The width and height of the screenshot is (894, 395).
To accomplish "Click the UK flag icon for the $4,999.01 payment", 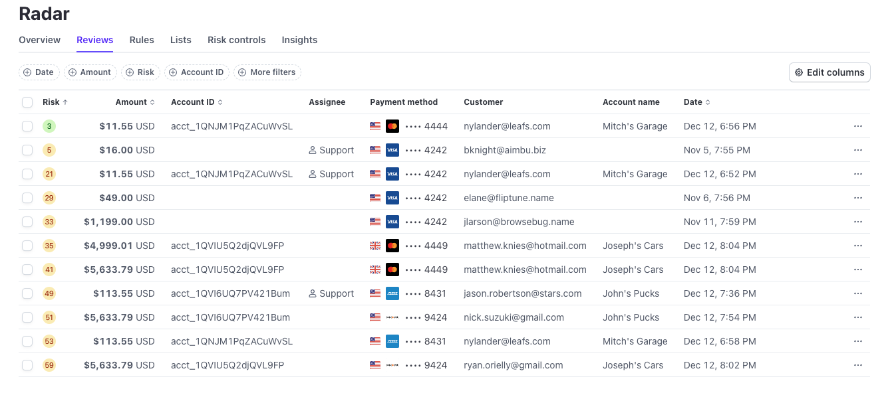I will point(375,246).
